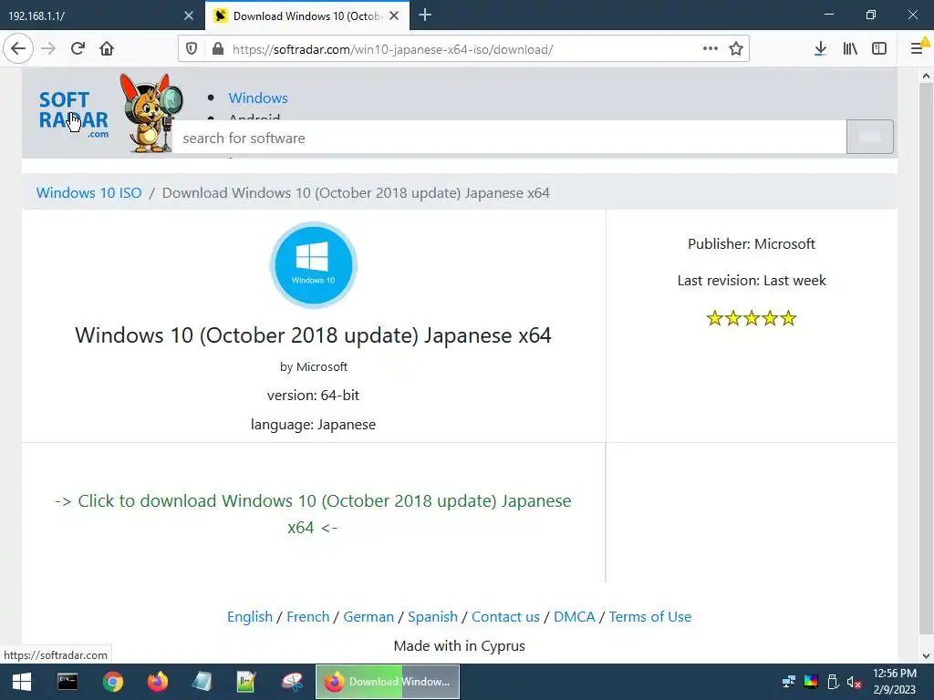Click the tracking protection shield icon

[192, 49]
